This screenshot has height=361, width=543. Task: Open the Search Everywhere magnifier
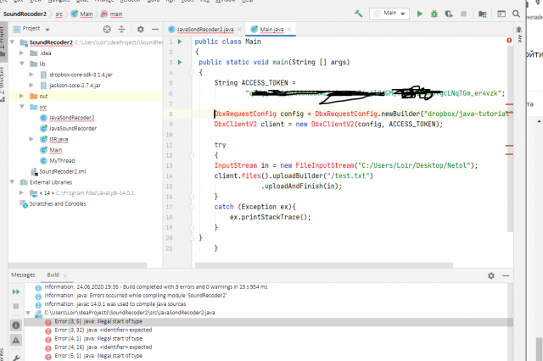[x=516, y=14]
